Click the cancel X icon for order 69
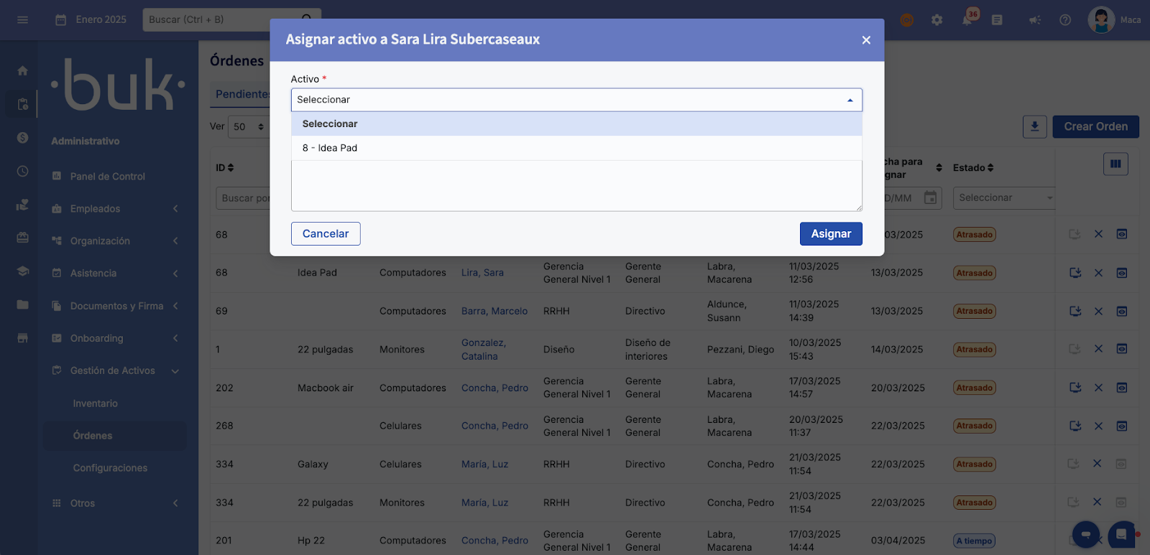Viewport: 1150px width, 555px height. pos(1098,312)
